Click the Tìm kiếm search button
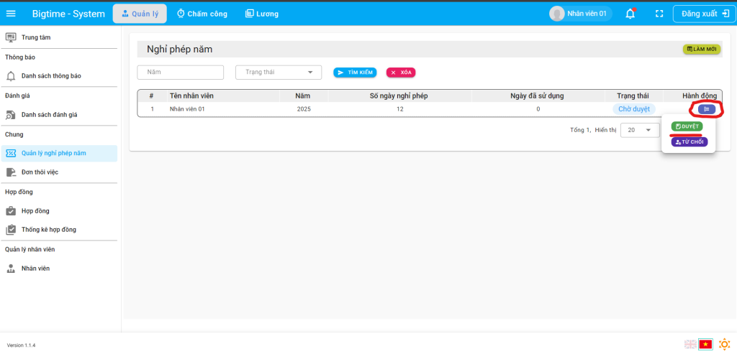The height and width of the screenshot is (354, 737). pos(355,73)
